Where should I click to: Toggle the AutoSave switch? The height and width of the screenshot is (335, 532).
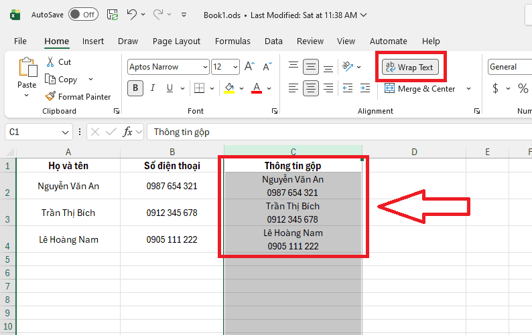[83, 15]
